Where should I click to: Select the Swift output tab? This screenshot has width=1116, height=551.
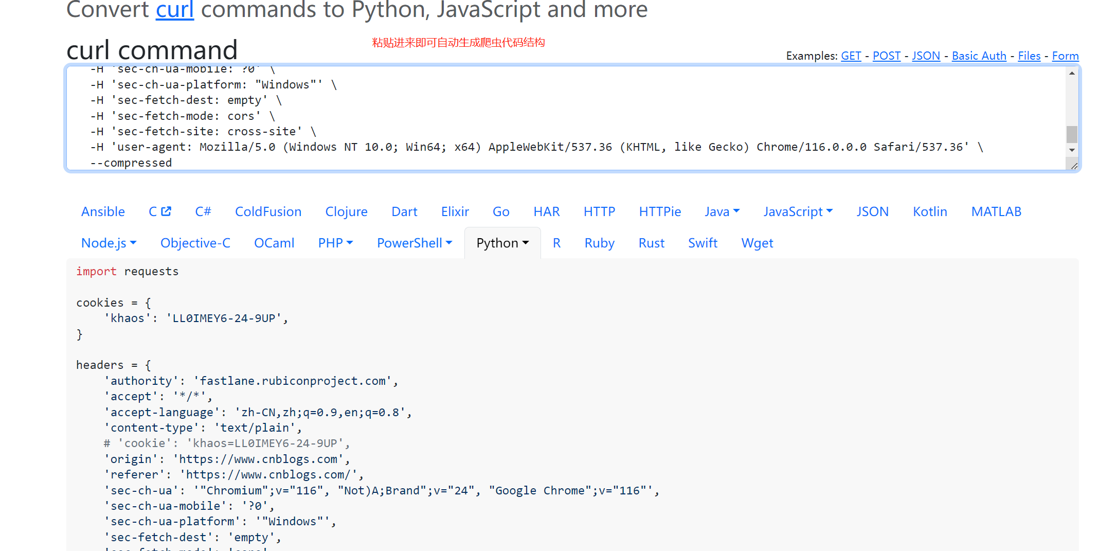point(703,243)
